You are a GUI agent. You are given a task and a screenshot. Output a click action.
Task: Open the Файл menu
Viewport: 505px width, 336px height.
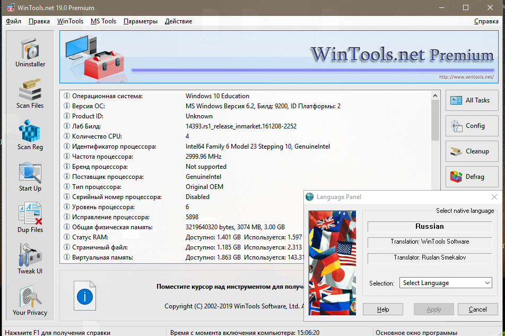point(14,21)
